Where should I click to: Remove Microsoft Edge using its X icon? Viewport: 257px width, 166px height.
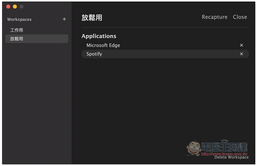pos(241,45)
